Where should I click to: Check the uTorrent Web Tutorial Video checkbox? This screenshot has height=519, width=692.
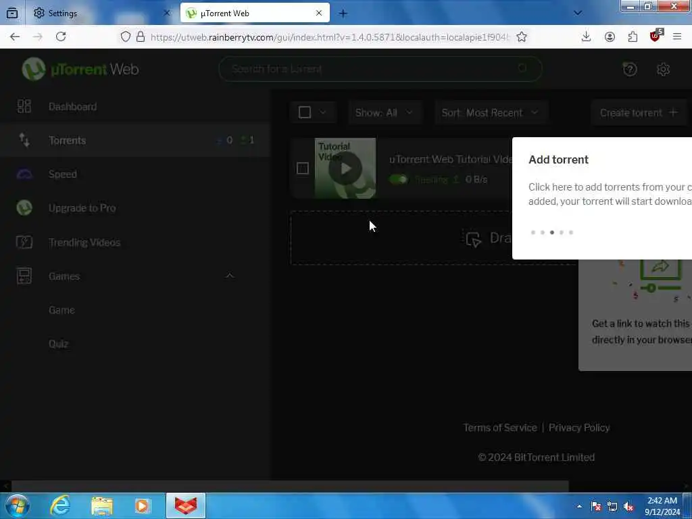pos(303,168)
